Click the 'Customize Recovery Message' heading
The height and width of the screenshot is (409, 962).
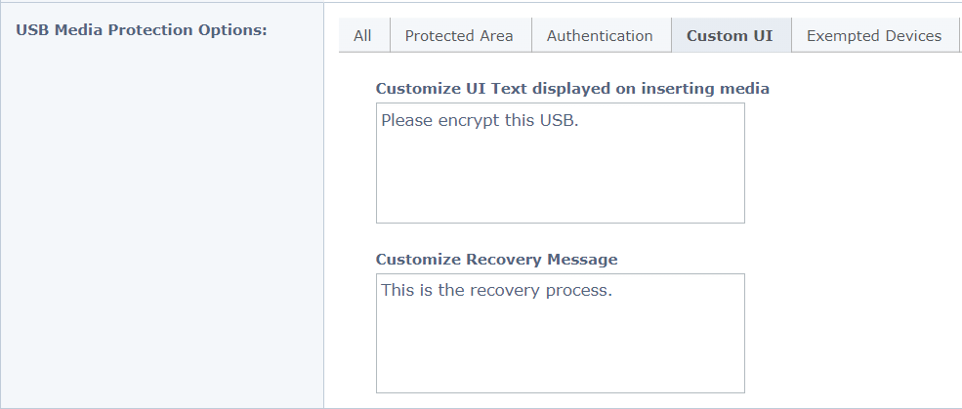coord(496,260)
